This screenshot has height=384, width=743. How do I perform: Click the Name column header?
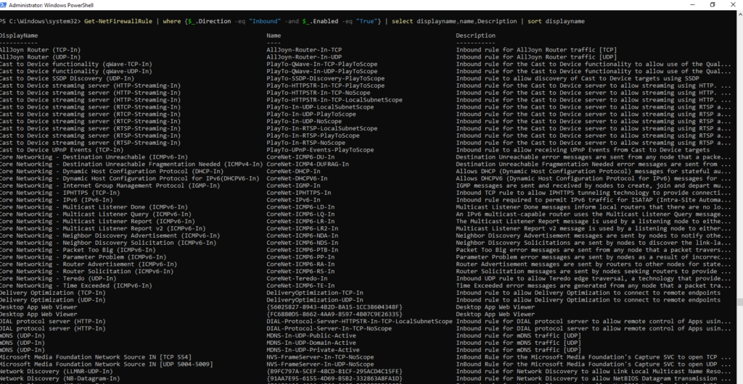coord(274,36)
